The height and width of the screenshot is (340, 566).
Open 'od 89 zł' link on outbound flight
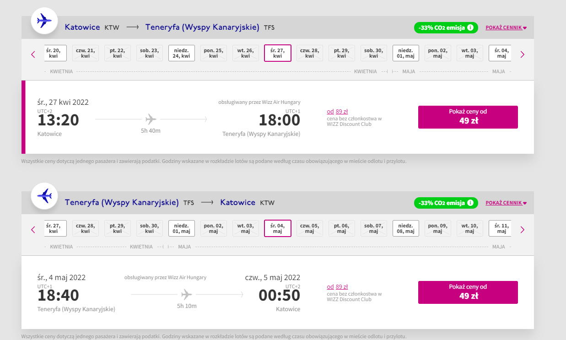[x=337, y=111]
